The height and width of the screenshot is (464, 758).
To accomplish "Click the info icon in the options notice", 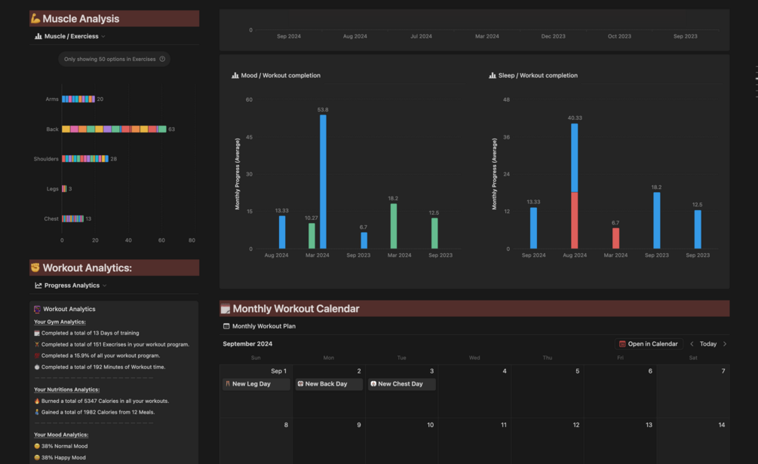I will pyautogui.click(x=162, y=59).
